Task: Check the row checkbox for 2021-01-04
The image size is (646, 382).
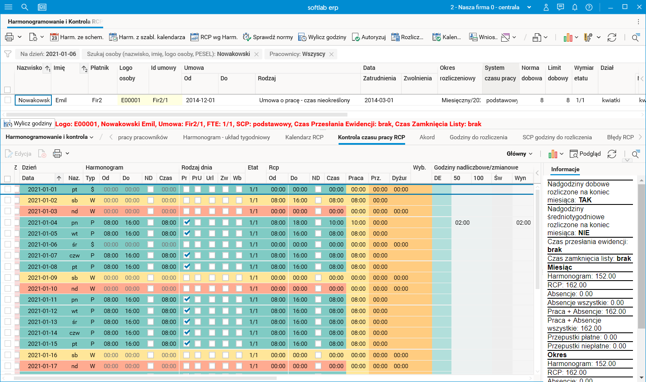Action: [x=8, y=222]
